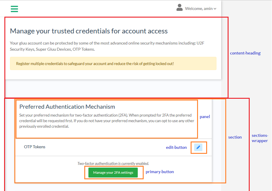Click the content-heading annotation label

point(245,53)
